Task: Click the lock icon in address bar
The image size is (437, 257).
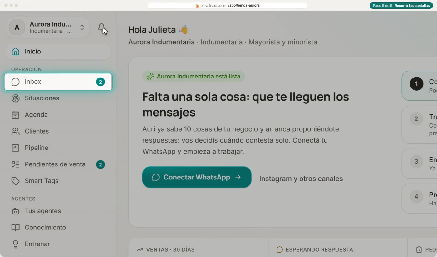Action: pos(197,5)
